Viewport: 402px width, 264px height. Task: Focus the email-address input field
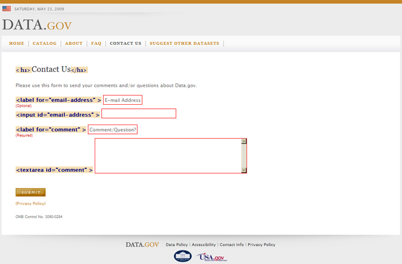139,113
